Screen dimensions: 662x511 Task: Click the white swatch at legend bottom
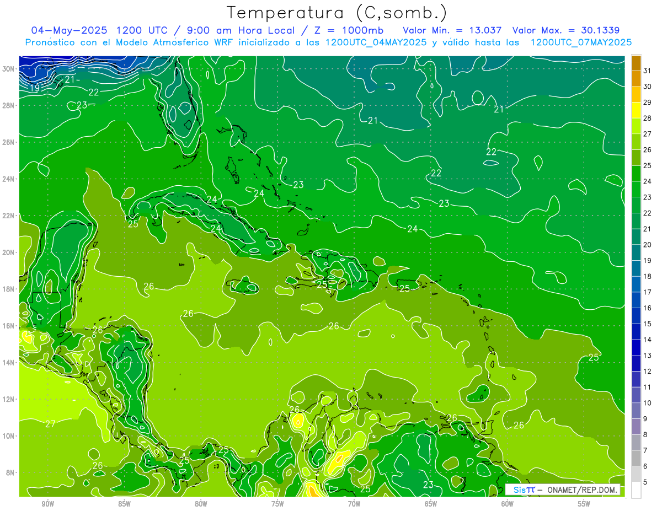(x=636, y=490)
